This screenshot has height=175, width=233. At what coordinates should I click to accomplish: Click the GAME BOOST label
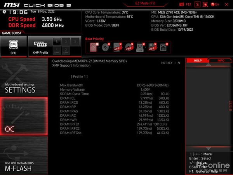click(12, 33)
